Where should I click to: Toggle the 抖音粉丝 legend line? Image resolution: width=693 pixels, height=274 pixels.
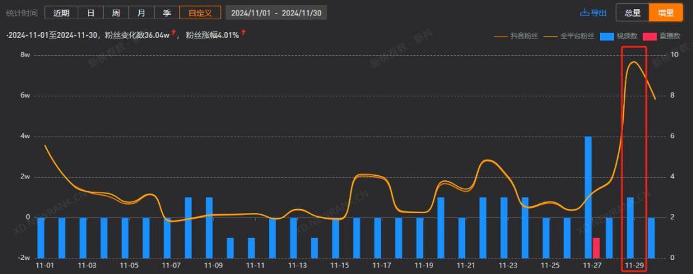(x=516, y=37)
